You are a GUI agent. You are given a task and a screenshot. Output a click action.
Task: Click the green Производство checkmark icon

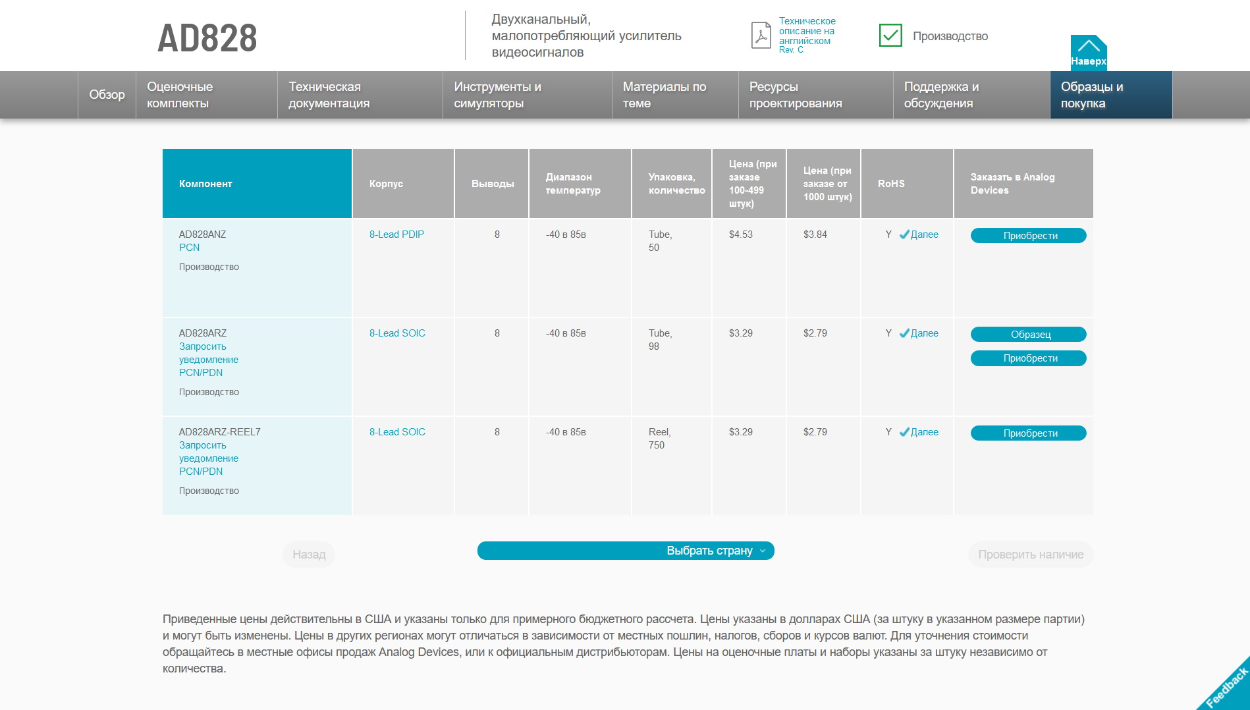click(890, 36)
